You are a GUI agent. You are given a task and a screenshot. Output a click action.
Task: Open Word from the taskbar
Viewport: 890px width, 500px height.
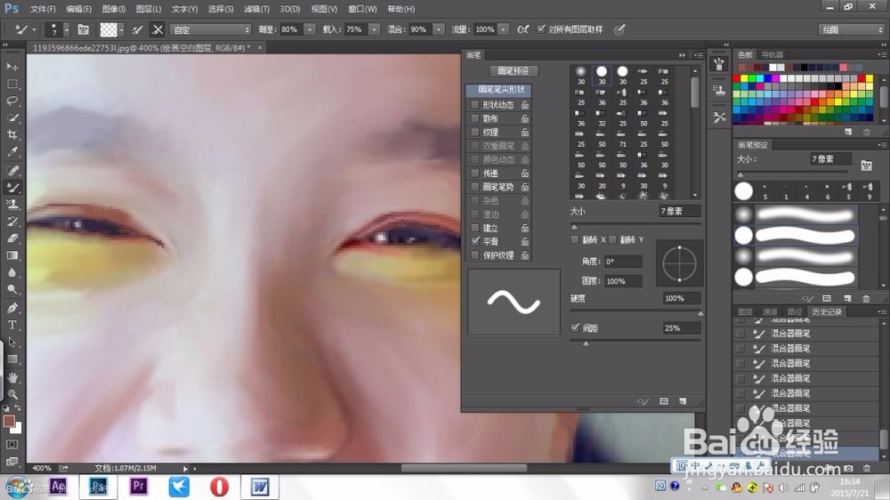click(259, 487)
